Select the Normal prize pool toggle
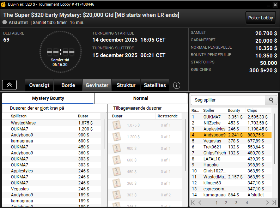Screen dimensions: 280x208 pyautogui.click(x=141, y=98)
